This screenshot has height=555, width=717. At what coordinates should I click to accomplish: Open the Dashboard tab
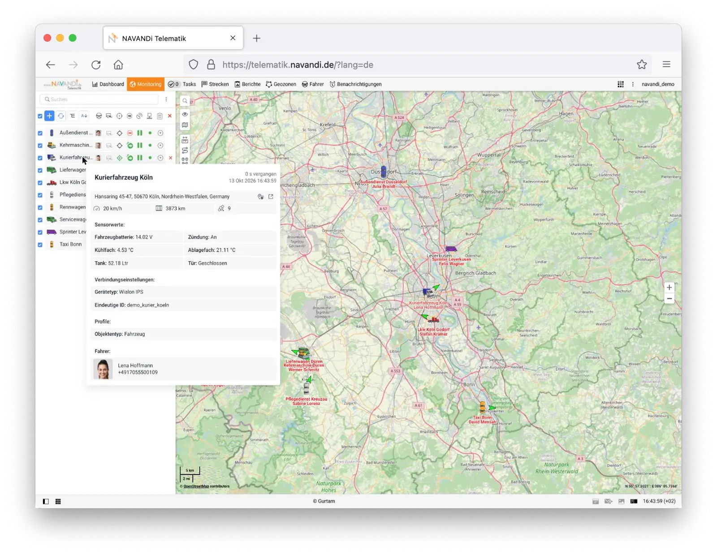108,84
